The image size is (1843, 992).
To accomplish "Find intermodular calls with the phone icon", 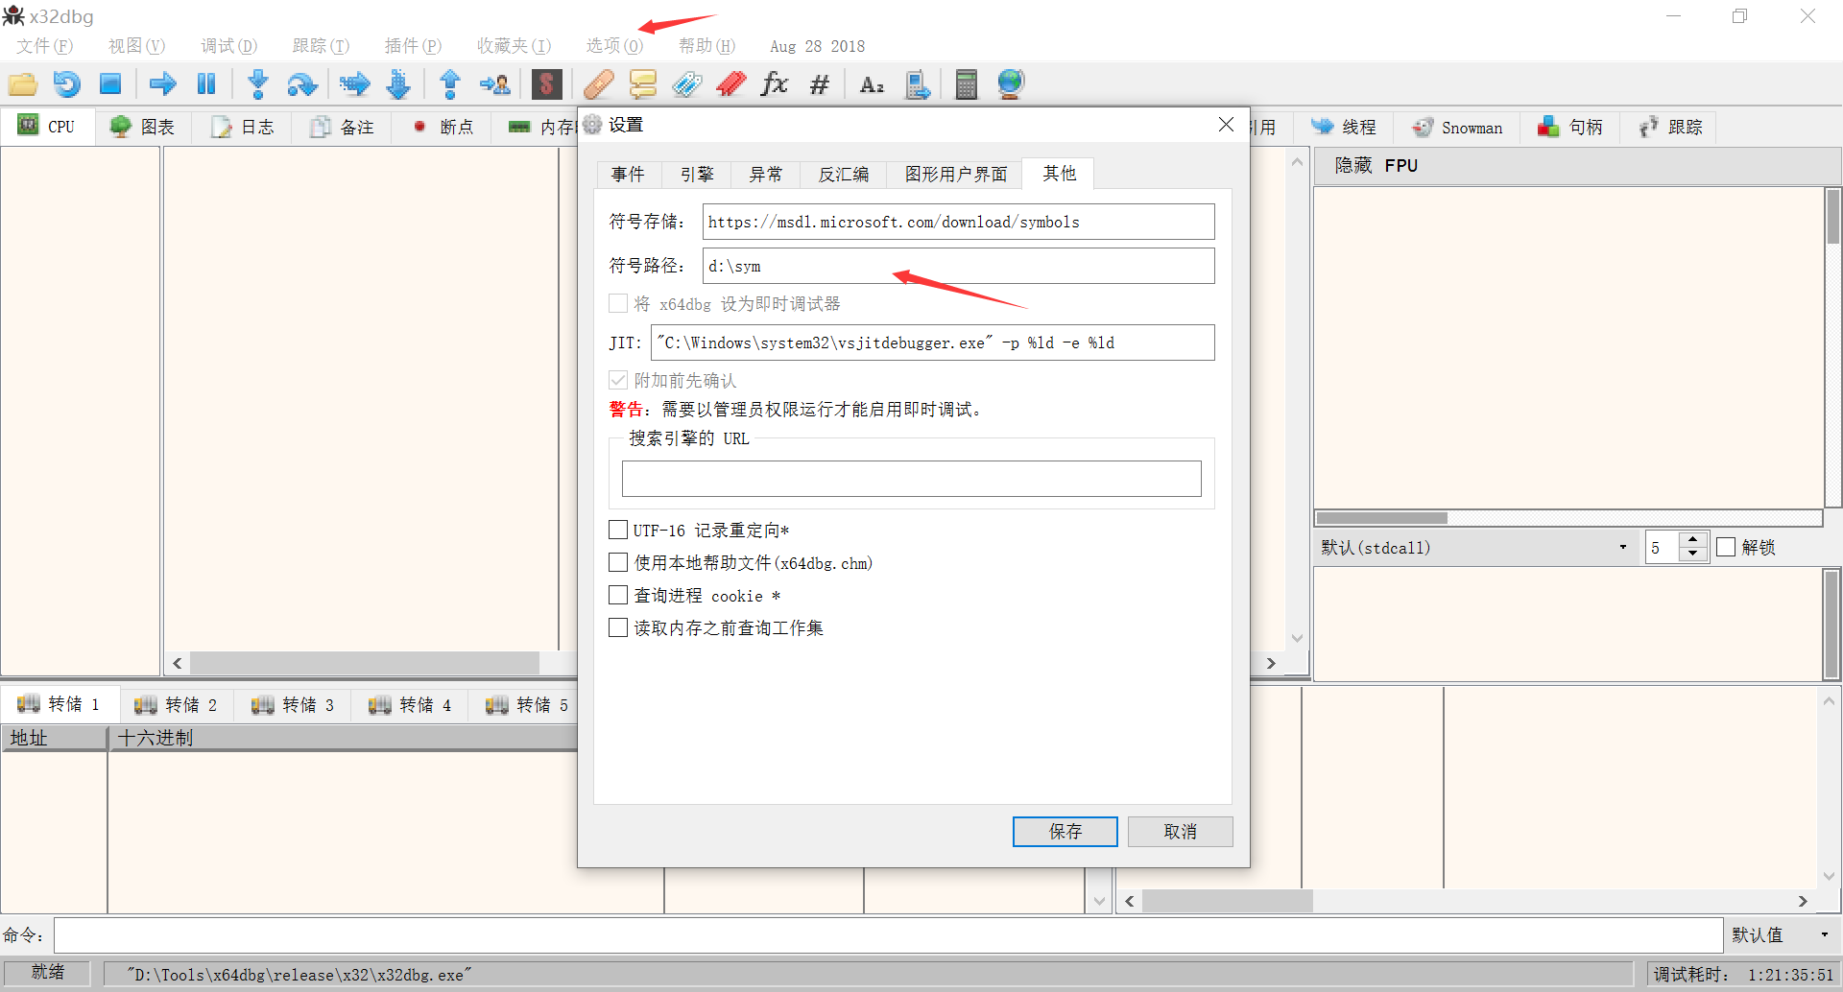I will pyautogui.click(x=918, y=84).
